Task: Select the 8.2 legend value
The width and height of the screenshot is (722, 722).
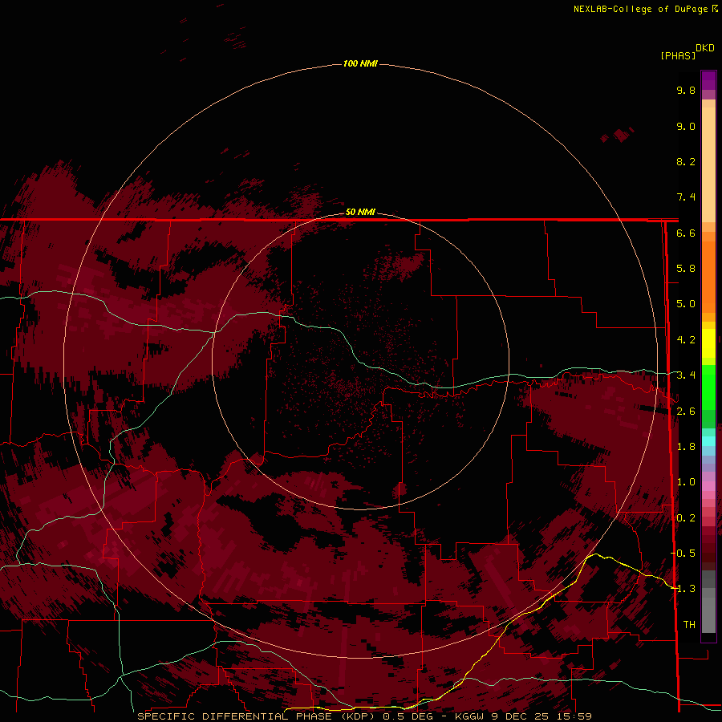Action: click(686, 161)
